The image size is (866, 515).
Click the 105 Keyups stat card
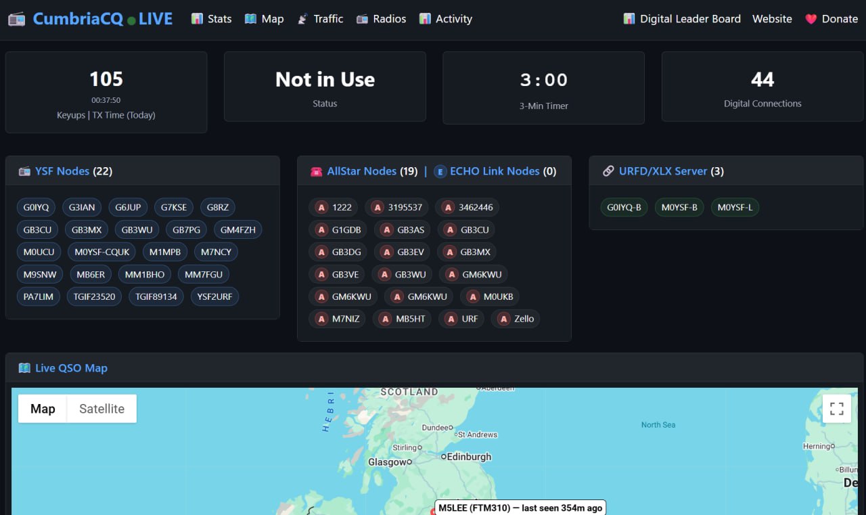point(106,92)
